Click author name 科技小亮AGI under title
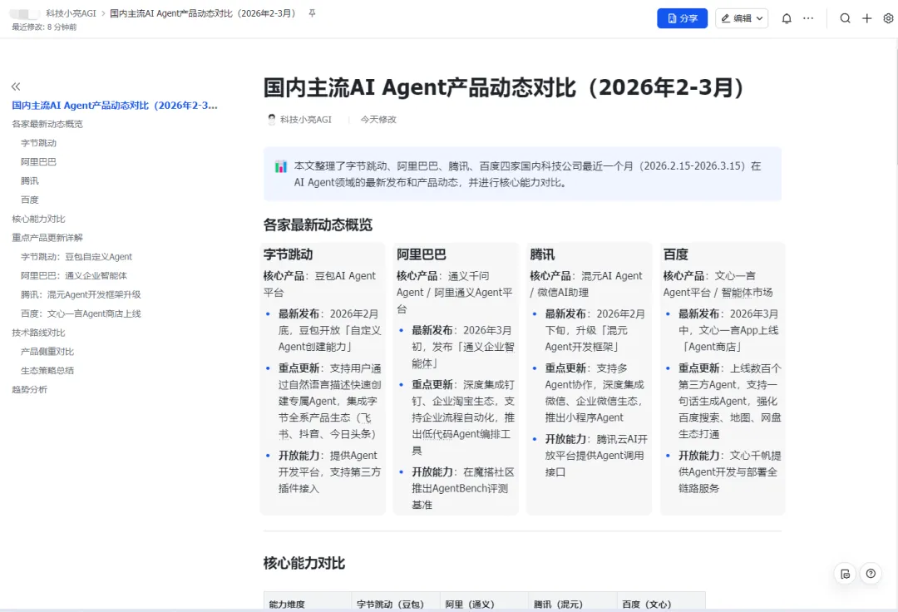This screenshot has height=612, width=898. tap(306, 119)
